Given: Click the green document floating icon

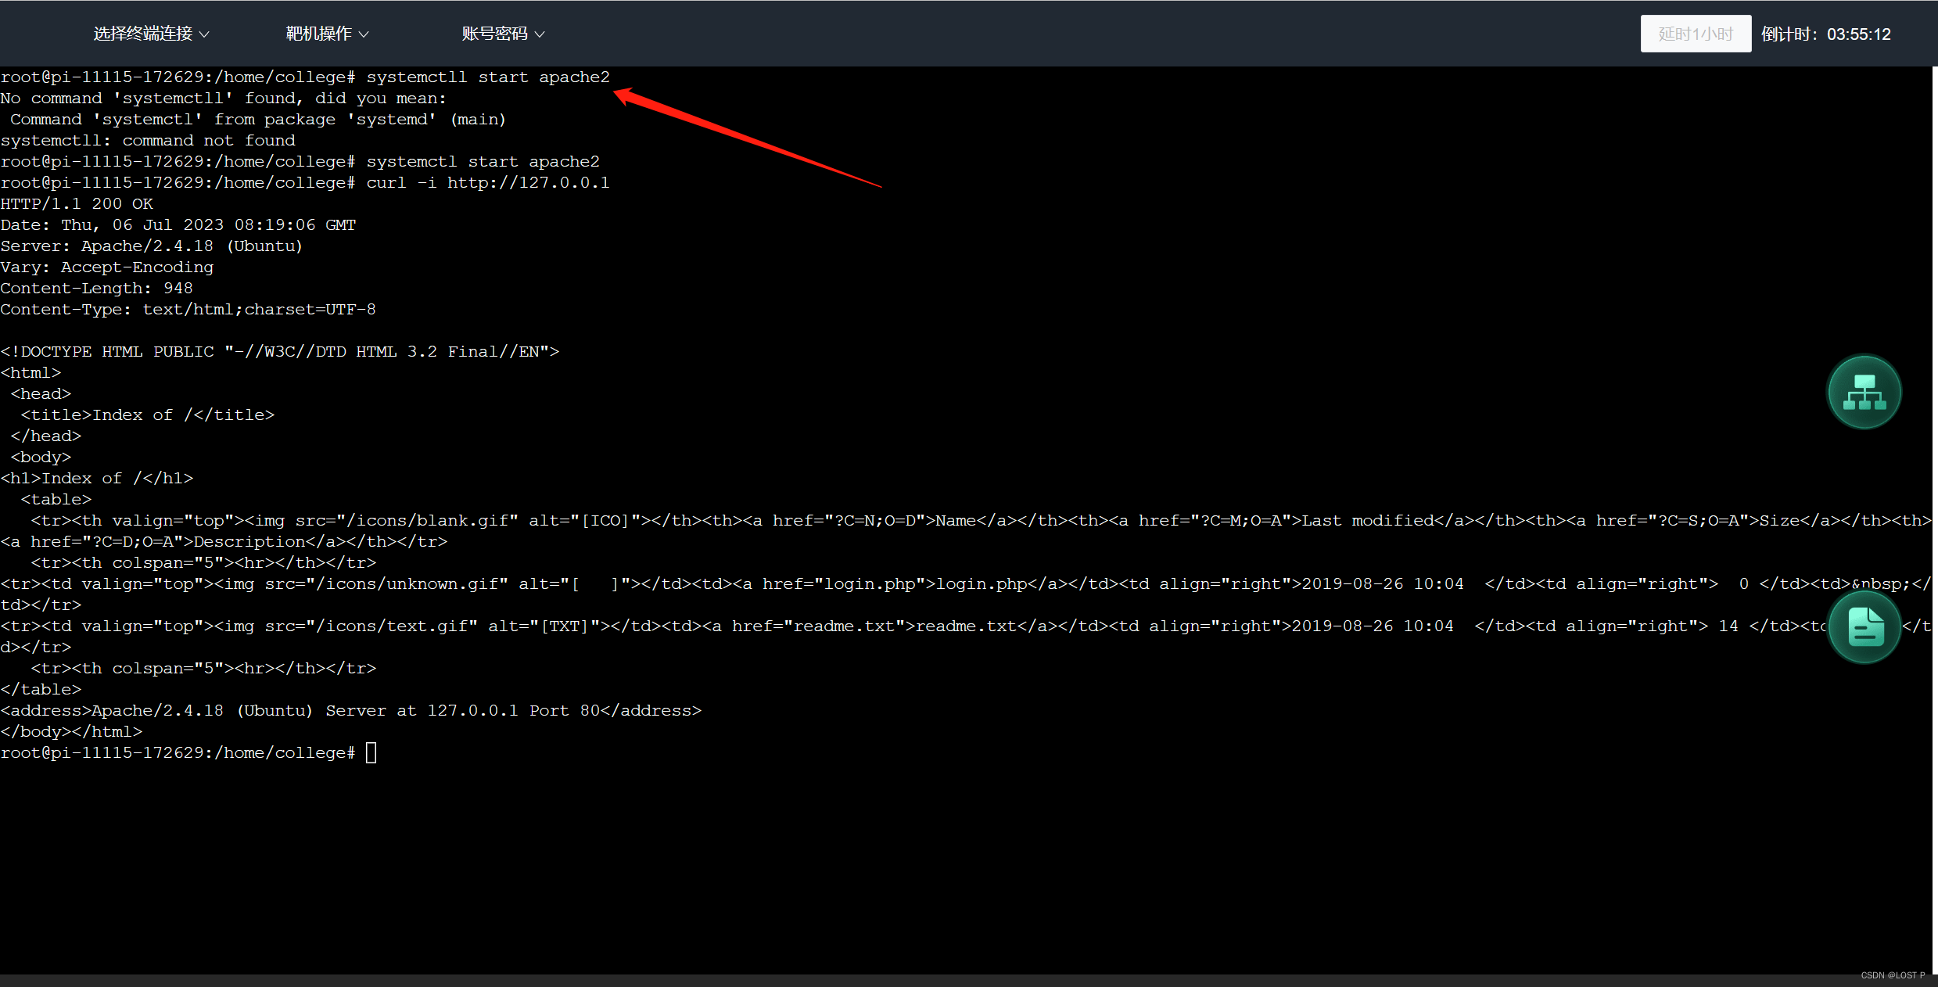Looking at the screenshot, I should (x=1864, y=626).
